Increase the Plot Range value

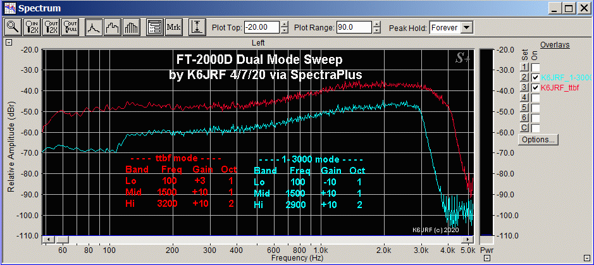click(376, 24)
